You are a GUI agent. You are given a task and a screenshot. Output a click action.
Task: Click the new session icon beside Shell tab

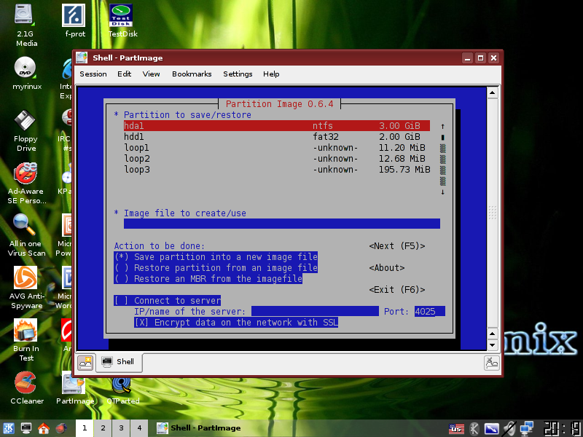85,362
